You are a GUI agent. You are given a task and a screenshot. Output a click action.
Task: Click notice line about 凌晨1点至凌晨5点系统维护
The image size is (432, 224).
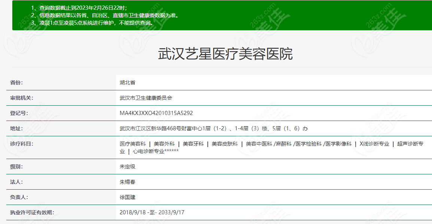coord(93,23)
